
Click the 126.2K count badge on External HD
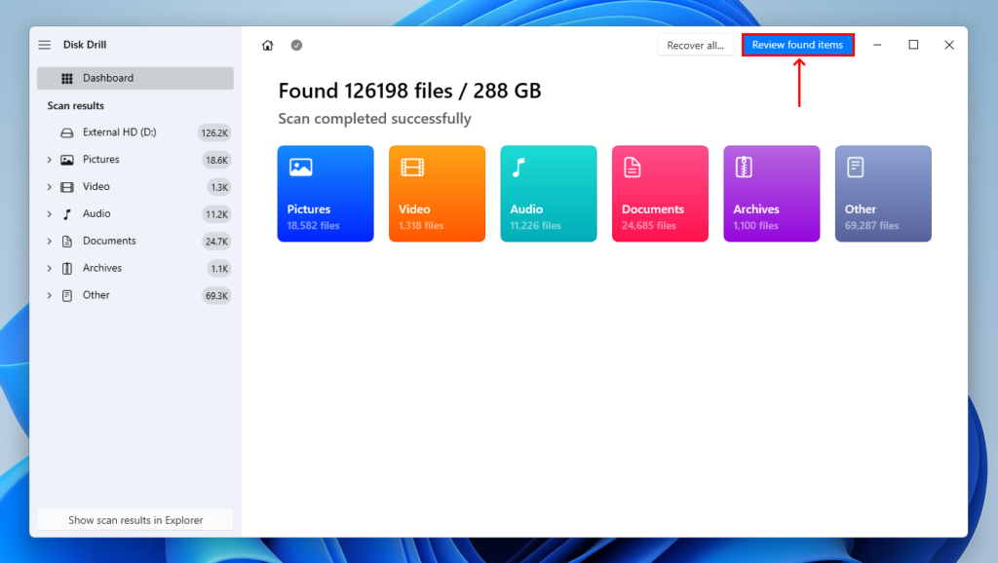pyautogui.click(x=212, y=131)
